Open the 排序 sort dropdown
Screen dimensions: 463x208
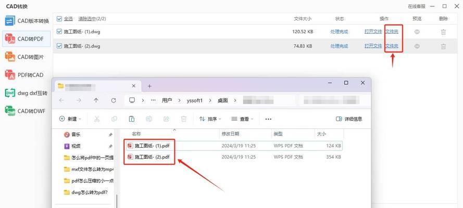[x=210, y=119]
